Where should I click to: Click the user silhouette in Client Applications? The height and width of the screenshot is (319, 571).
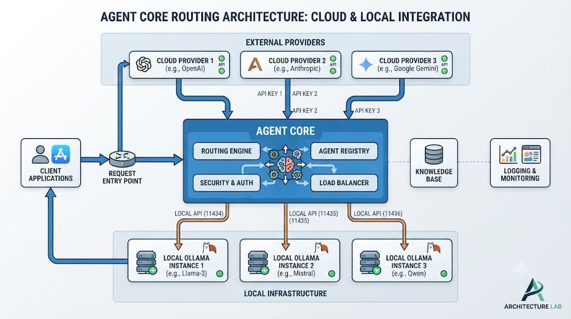(x=40, y=154)
